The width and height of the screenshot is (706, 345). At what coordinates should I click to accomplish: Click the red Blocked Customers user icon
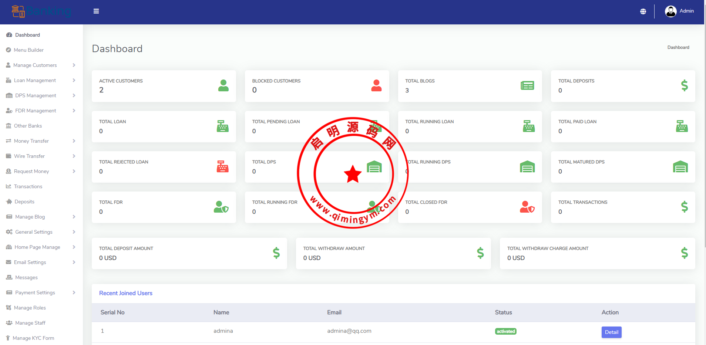point(376,86)
